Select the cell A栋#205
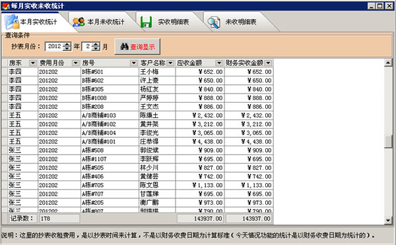Viewport: 396px width, 245px height. tap(110, 203)
